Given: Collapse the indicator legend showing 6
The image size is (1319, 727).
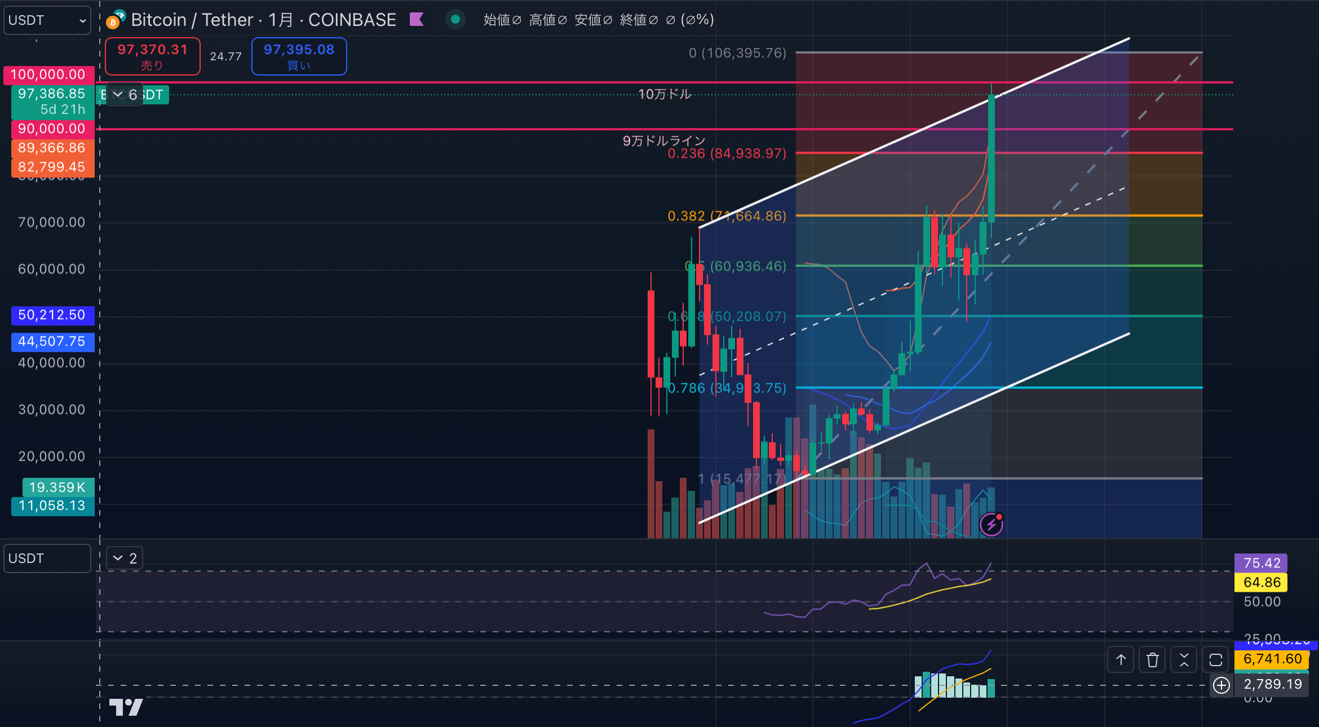Looking at the screenshot, I should (x=125, y=95).
